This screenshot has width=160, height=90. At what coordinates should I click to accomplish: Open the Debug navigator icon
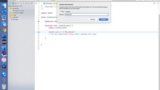coord(26,3)
